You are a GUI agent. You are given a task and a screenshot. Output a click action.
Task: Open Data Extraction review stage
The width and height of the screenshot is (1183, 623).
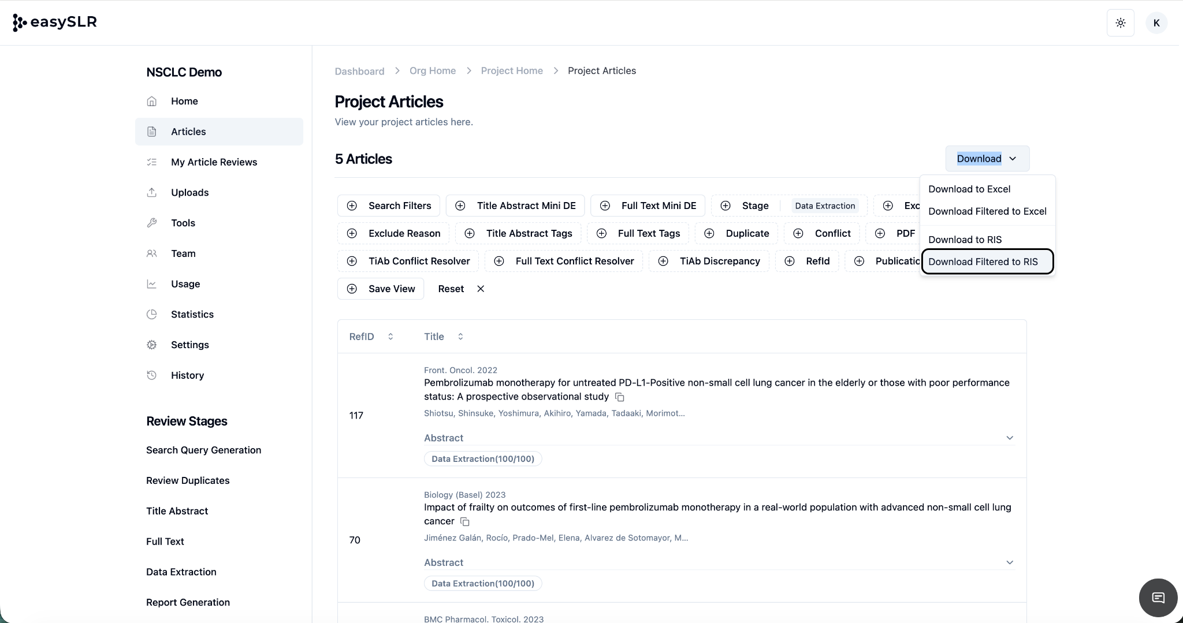pyautogui.click(x=181, y=572)
